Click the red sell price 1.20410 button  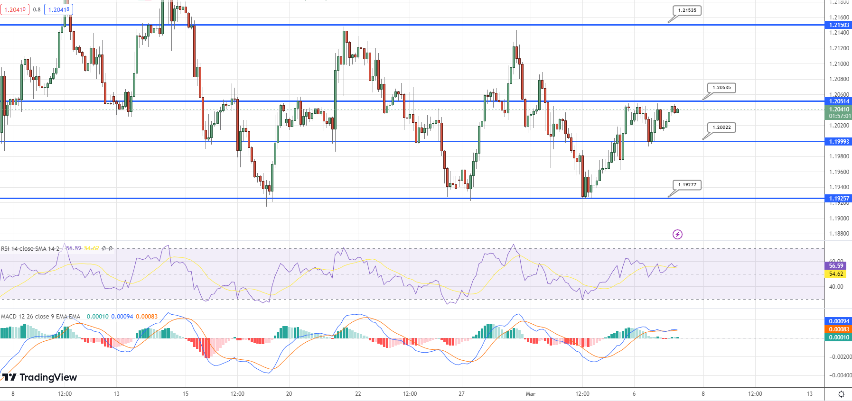pyautogui.click(x=15, y=9)
